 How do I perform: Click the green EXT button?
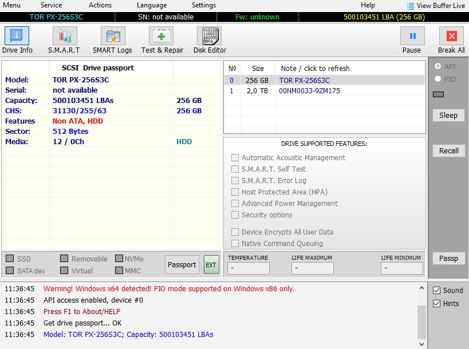point(211,265)
